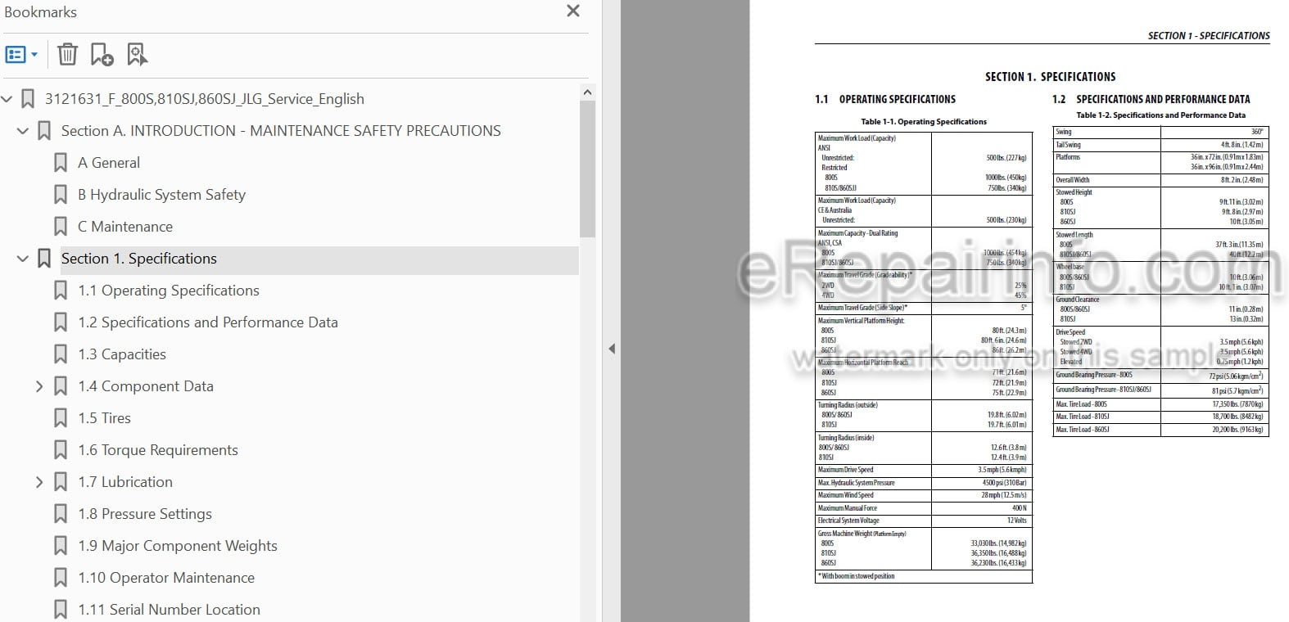Viewport: 1289px width, 622px height.
Task: Click the Table 1-1. Operating Specifications caption
Action: [x=924, y=121]
